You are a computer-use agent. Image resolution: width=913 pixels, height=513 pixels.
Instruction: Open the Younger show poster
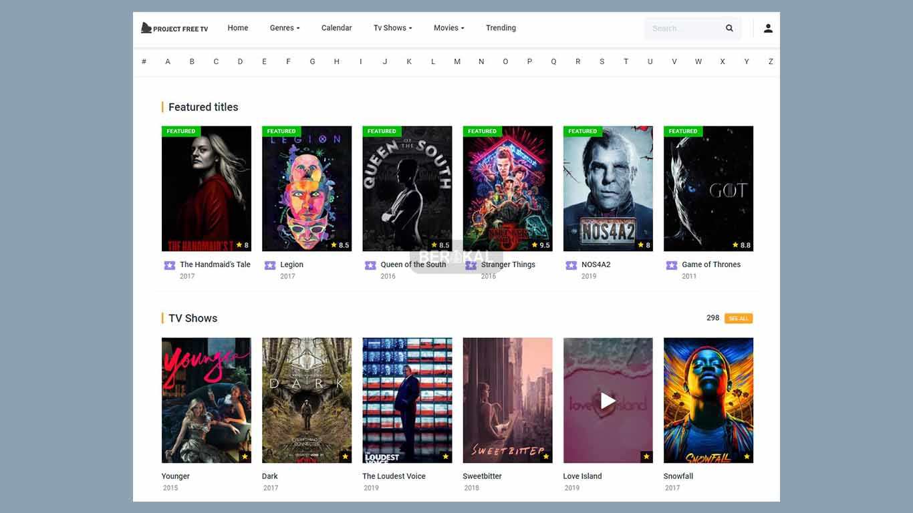click(x=207, y=400)
